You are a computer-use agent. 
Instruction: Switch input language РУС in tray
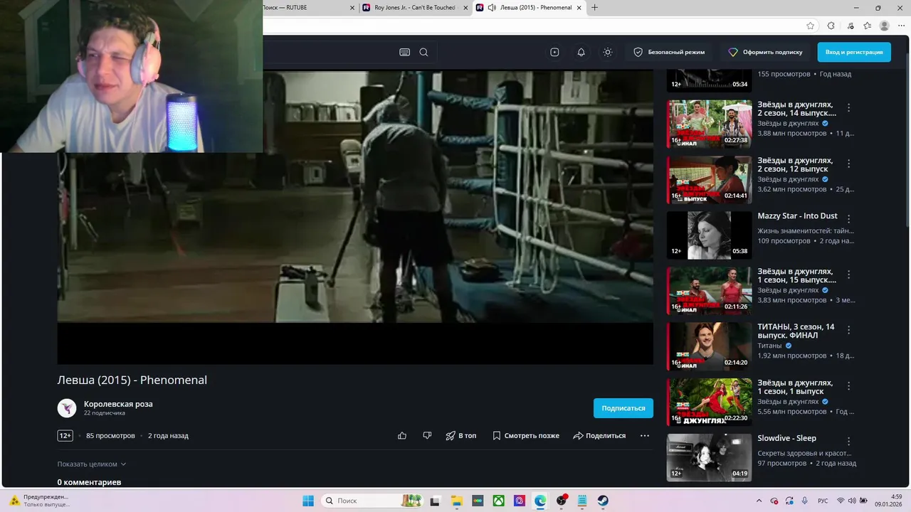pos(823,501)
